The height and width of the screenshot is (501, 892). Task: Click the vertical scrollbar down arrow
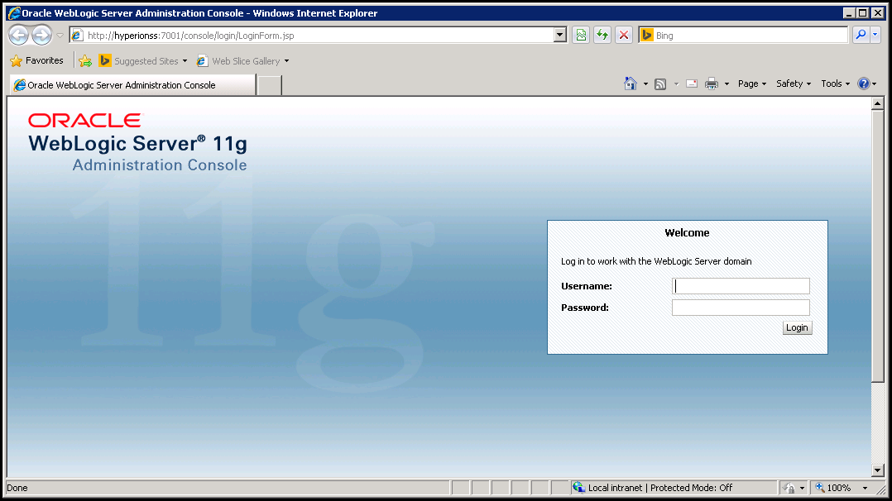(x=877, y=470)
